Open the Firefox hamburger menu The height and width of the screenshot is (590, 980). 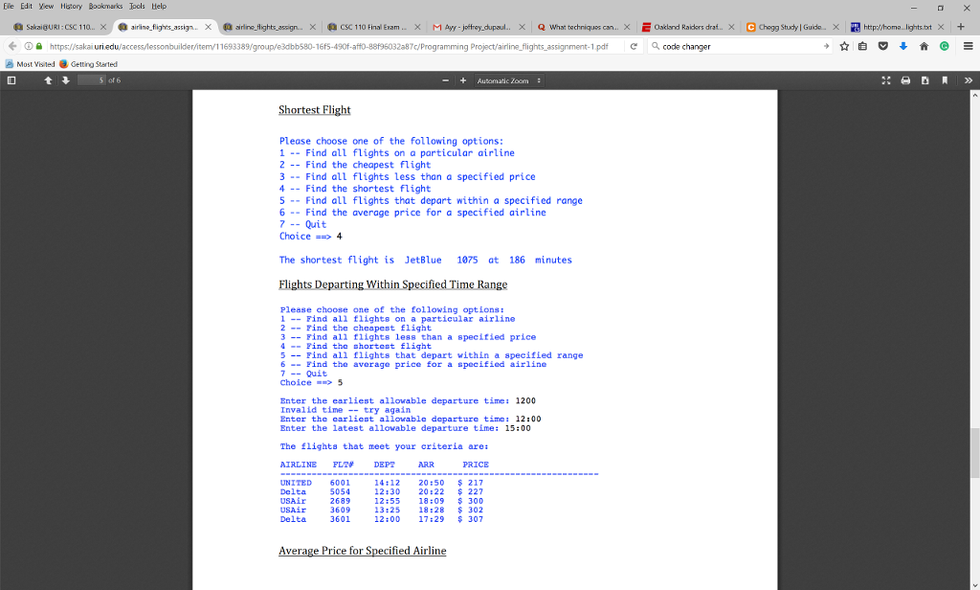(969, 44)
